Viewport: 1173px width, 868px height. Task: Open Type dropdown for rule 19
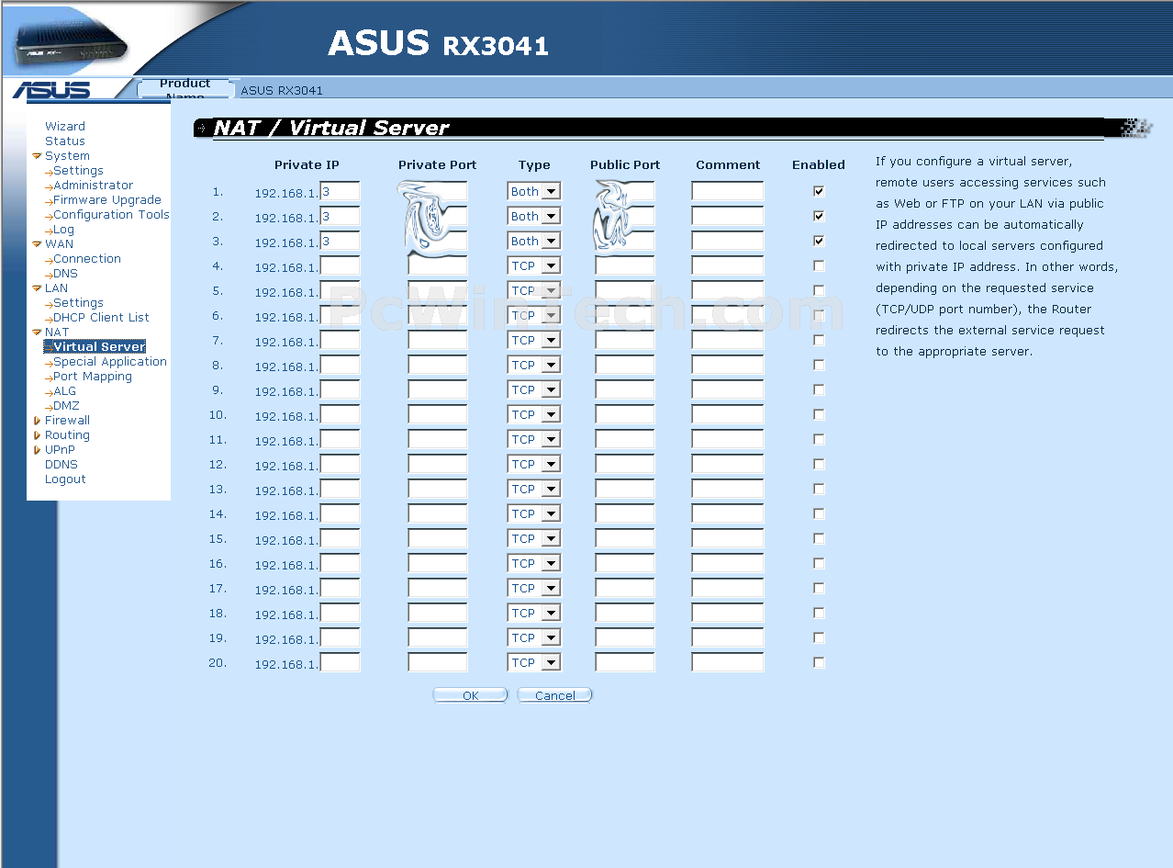534,637
